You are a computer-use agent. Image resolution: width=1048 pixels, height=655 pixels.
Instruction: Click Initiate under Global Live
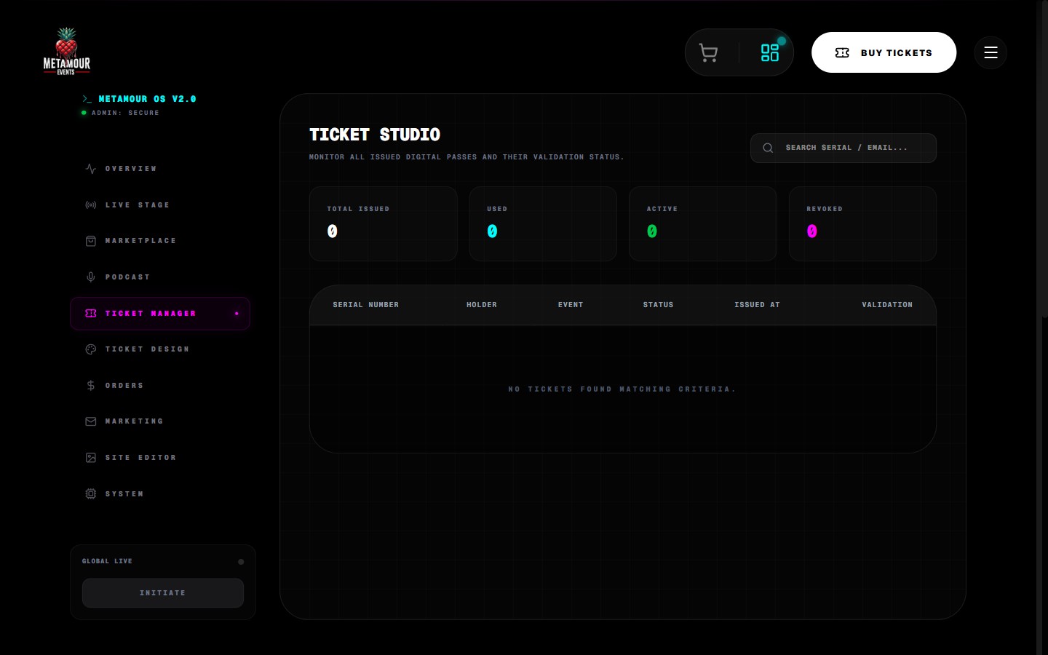pyautogui.click(x=163, y=593)
